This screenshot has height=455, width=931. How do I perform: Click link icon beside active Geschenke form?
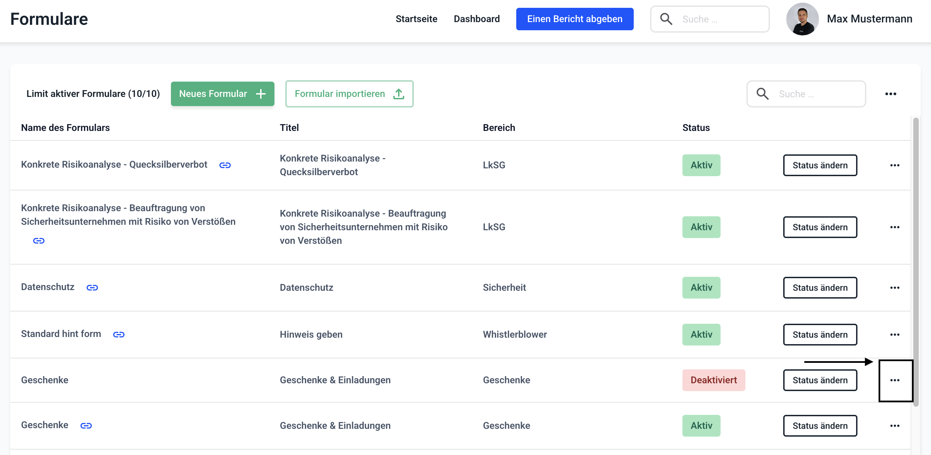pyautogui.click(x=86, y=426)
